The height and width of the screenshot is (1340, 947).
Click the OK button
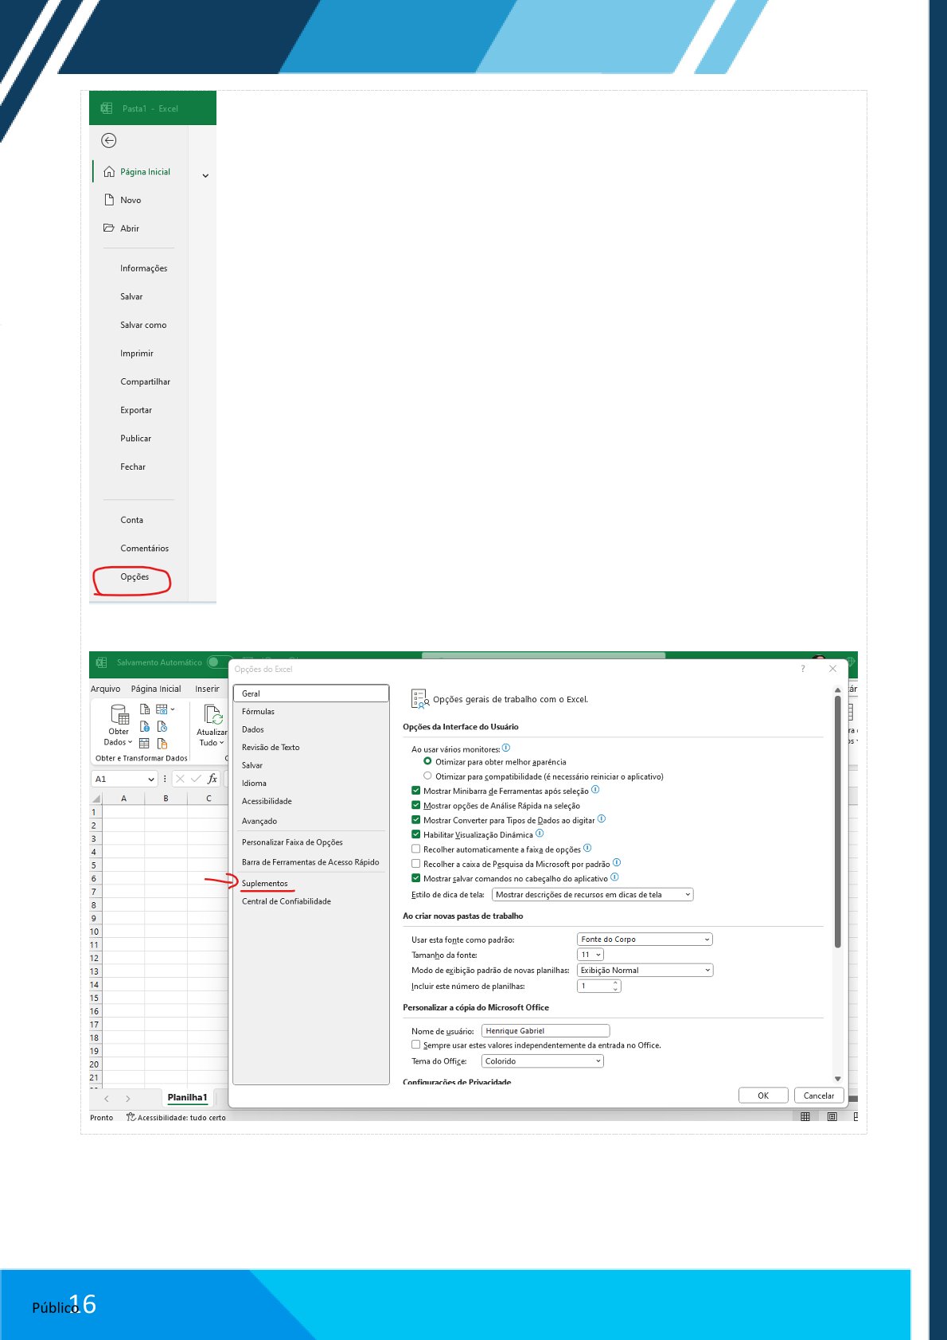pyautogui.click(x=762, y=1096)
